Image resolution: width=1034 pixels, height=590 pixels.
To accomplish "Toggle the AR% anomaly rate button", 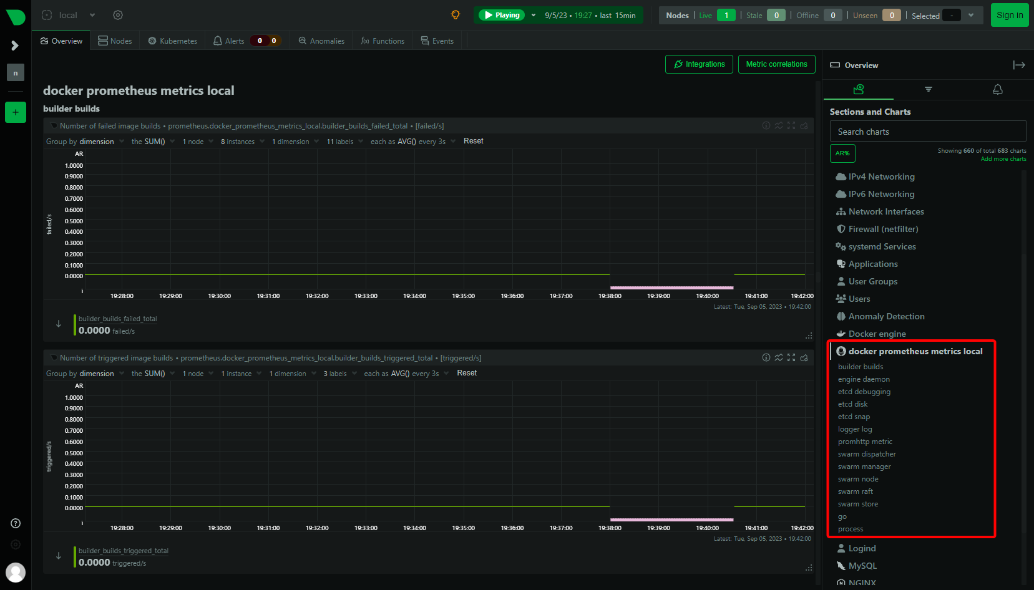I will click(842, 153).
